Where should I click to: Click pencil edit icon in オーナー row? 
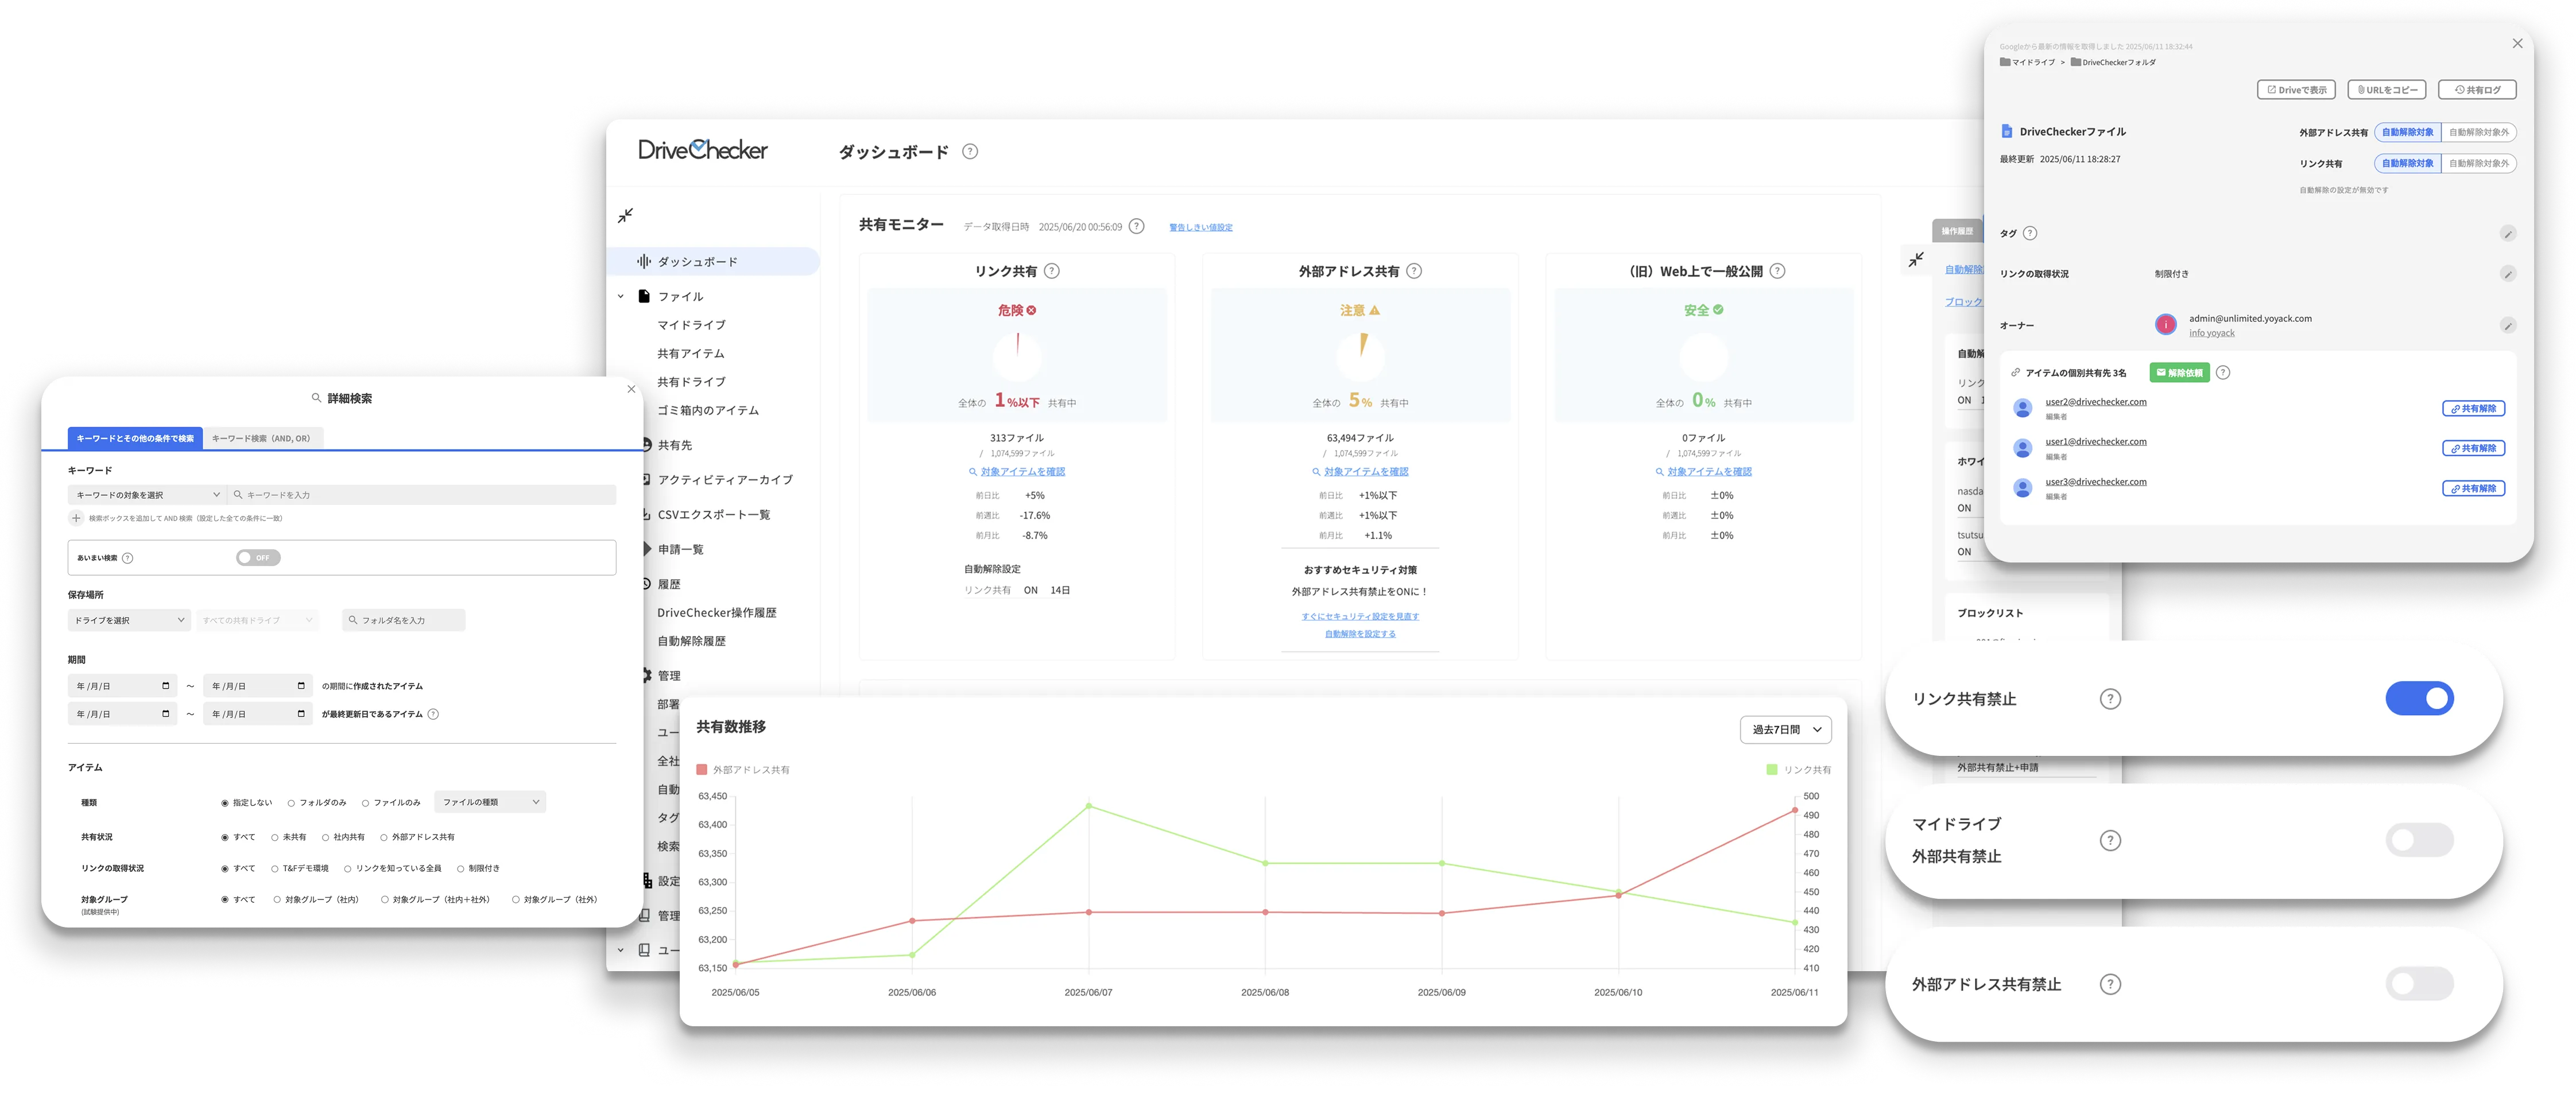pyautogui.click(x=2508, y=326)
